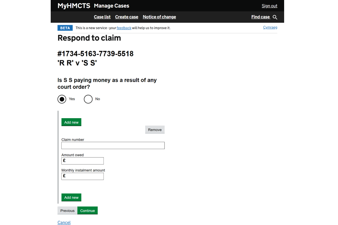This screenshot has width=338, height=225.
Task: Cancel responding to the claim
Action: tap(64, 223)
